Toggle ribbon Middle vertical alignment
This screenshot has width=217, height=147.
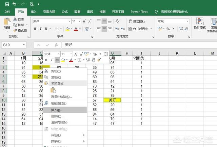104,21
